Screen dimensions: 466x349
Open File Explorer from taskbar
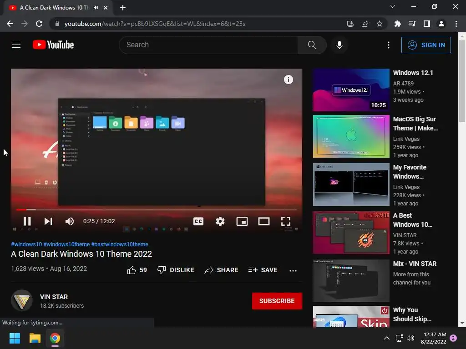pyautogui.click(x=35, y=338)
